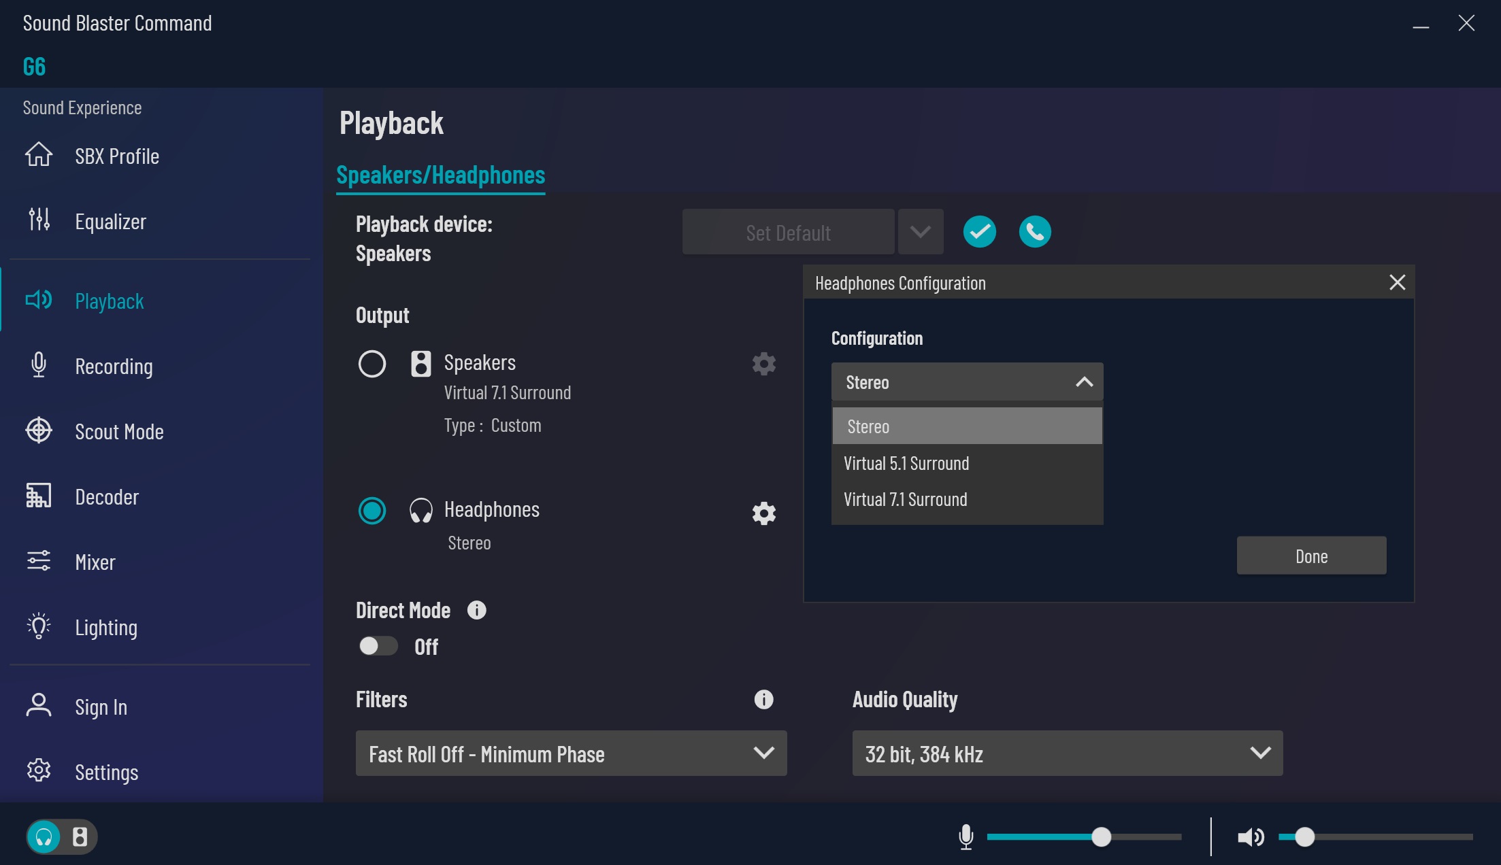Open Settings page label
This screenshot has width=1501, height=865.
[106, 773]
